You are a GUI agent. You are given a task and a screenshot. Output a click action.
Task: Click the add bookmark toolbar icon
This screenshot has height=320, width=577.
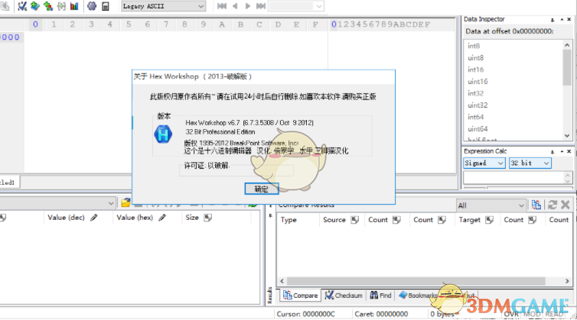pyautogui.click(x=35, y=6)
